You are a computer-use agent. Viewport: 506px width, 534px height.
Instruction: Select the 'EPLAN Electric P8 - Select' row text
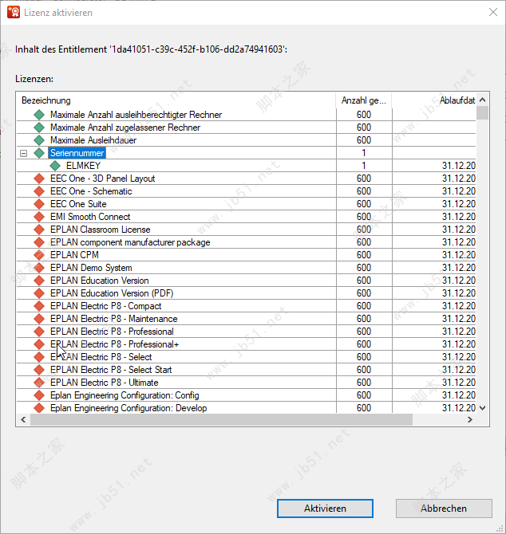(101, 357)
